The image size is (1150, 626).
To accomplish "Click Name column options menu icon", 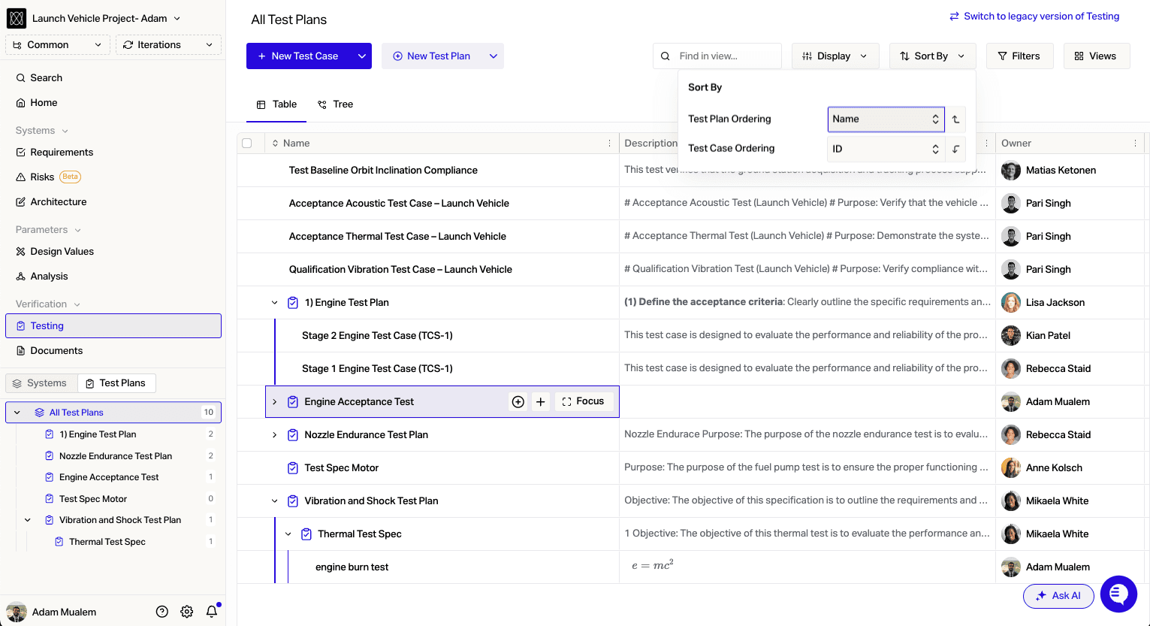I will click(x=609, y=144).
